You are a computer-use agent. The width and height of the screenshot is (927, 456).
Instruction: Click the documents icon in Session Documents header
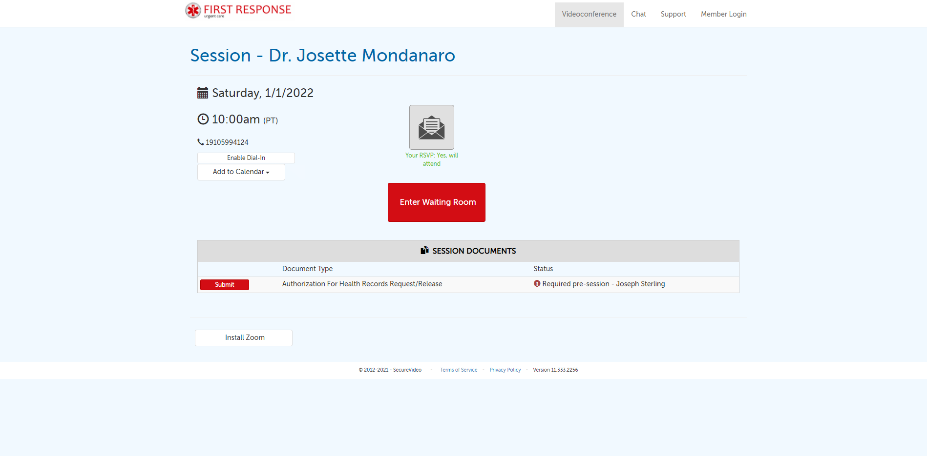pos(424,250)
